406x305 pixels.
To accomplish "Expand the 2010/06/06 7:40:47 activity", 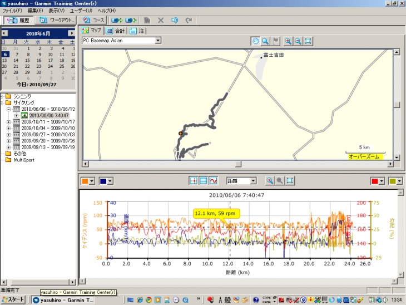I will tap(16, 116).
